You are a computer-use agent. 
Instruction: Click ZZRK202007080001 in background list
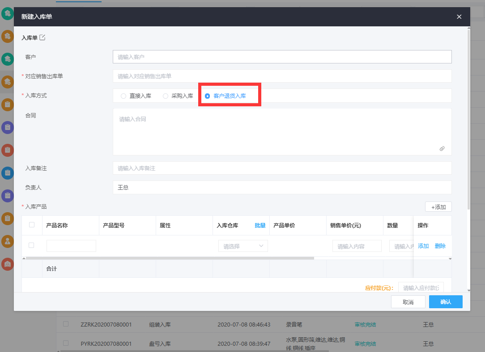[106, 324]
